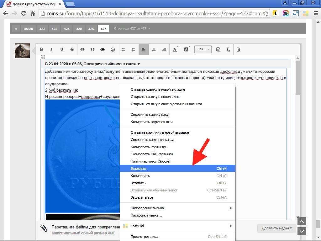
Task: Center-align the text
Action: (154, 50)
